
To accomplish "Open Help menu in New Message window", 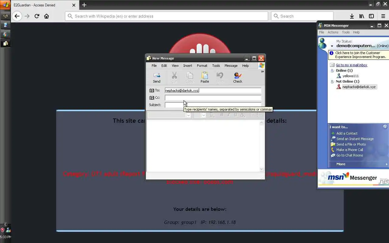I will click(246, 66).
